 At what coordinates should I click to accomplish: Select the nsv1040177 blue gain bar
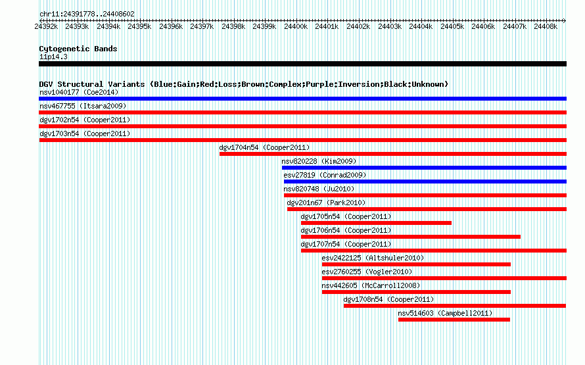click(x=302, y=99)
